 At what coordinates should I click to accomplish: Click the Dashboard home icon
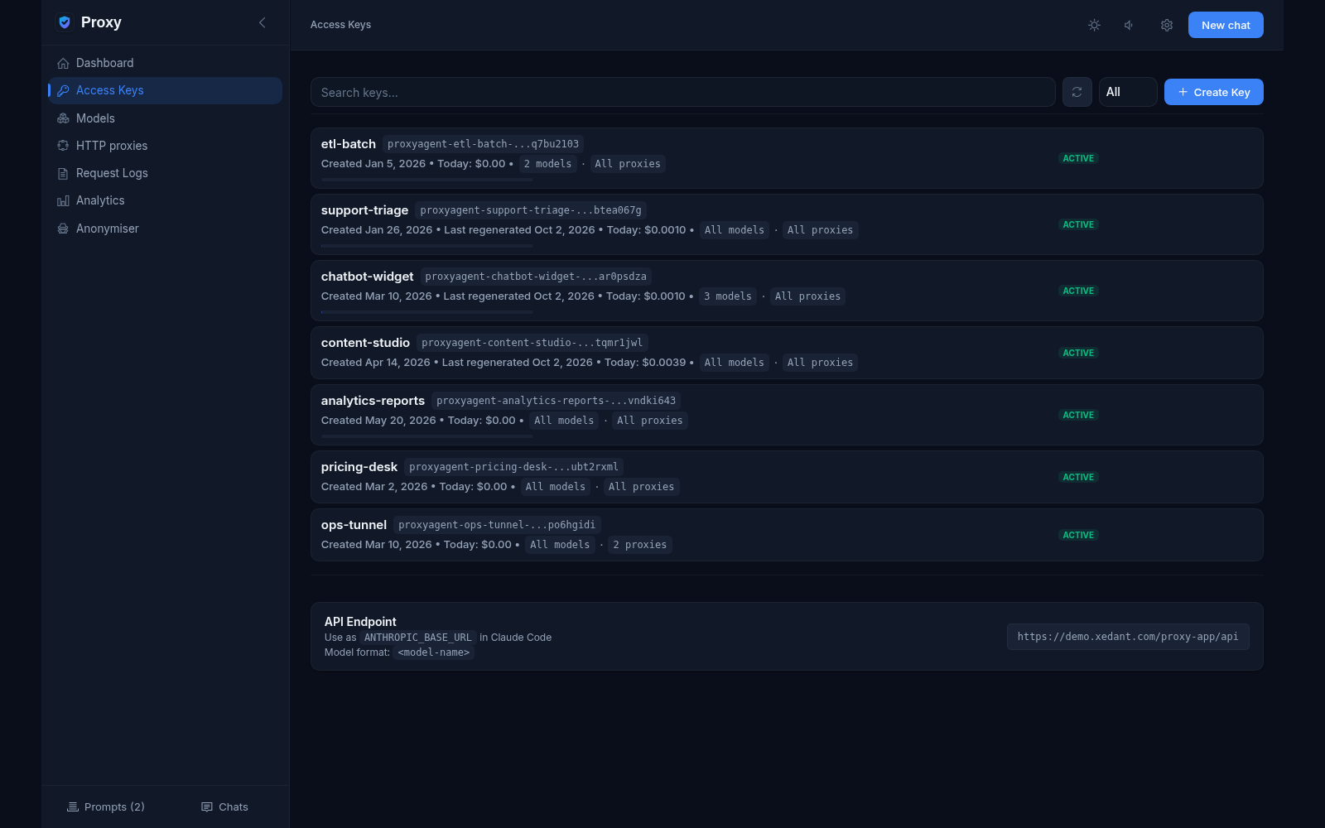[63, 63]
